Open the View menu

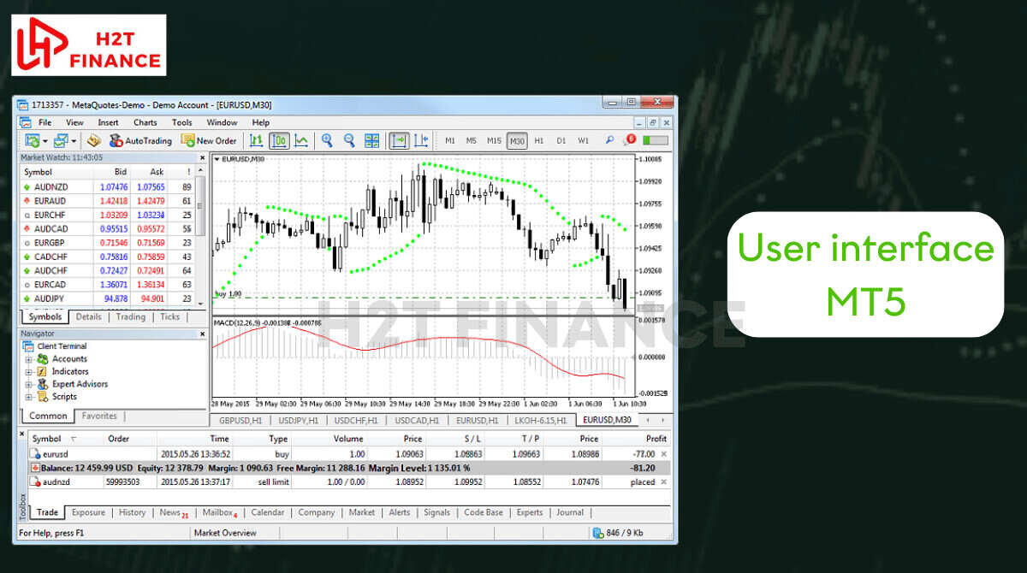pyautogui.click(x=75, y=122)
